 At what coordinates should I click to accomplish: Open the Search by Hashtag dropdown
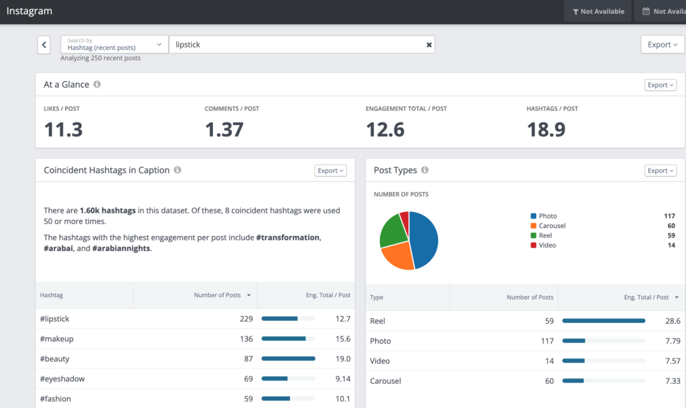click(114, 45)
